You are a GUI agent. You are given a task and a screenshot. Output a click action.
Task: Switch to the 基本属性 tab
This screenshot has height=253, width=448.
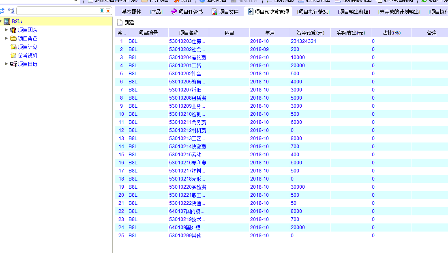[x=131, y=12]
